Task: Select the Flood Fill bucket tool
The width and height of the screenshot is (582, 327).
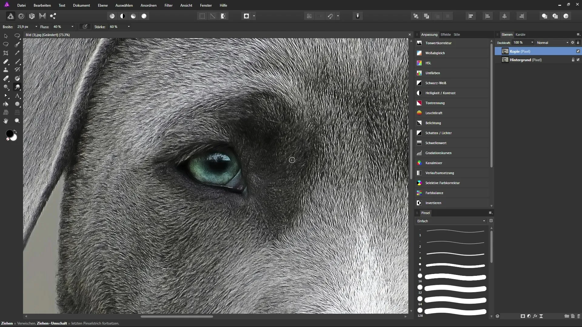Action: (x=6, y=104)
